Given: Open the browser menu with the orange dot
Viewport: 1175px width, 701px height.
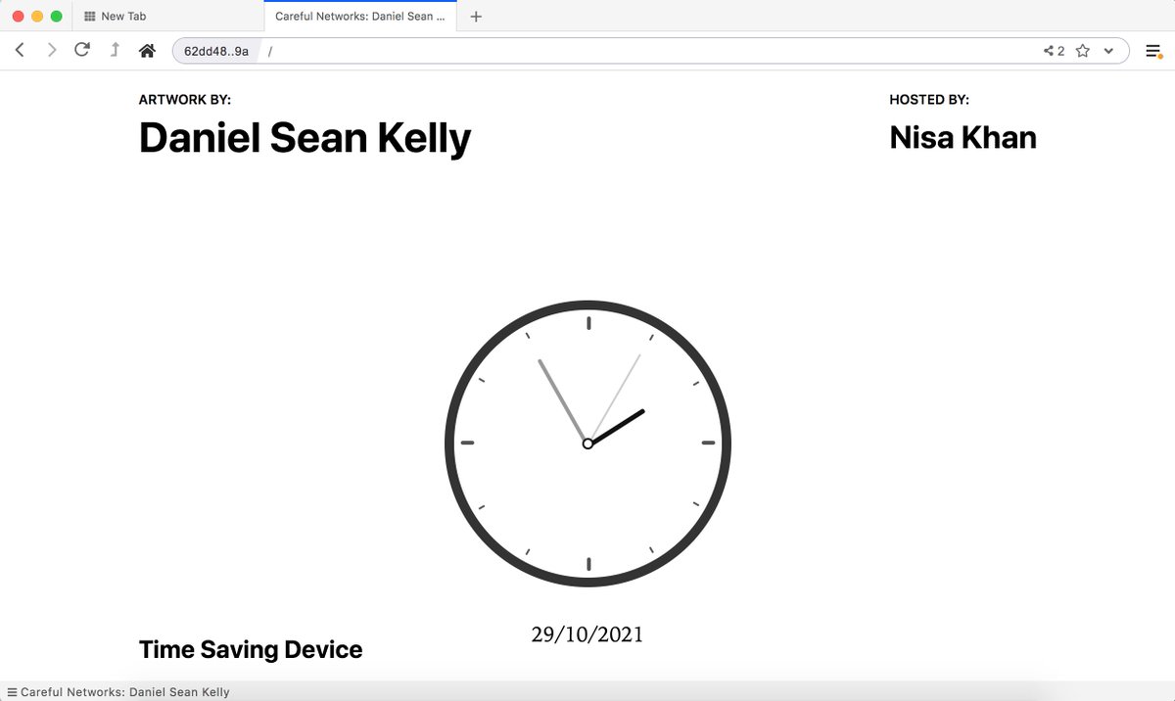Looking at the screenshot, I should click(x=1153, y=50).
